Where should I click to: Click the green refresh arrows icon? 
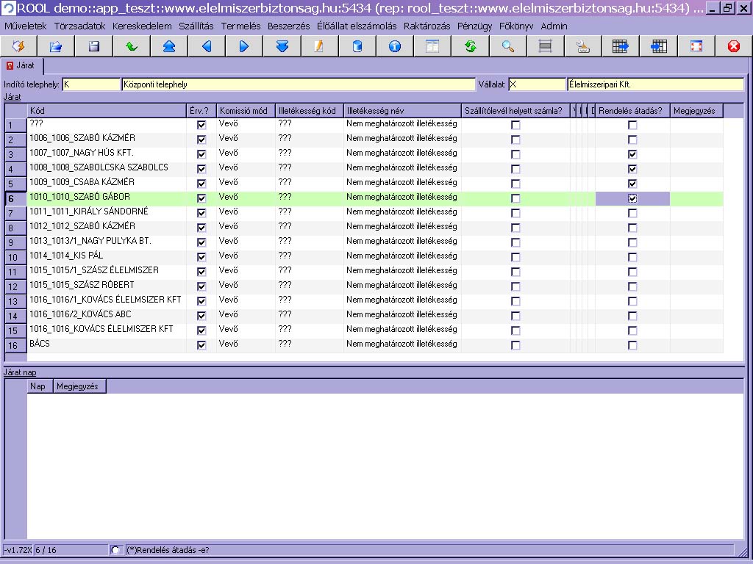pos(470,46)
